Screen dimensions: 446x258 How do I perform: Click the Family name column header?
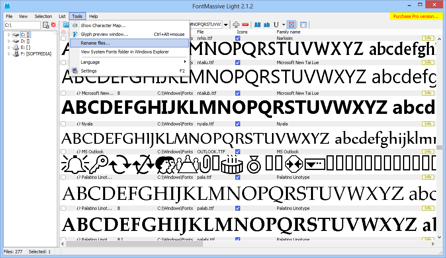288,32
